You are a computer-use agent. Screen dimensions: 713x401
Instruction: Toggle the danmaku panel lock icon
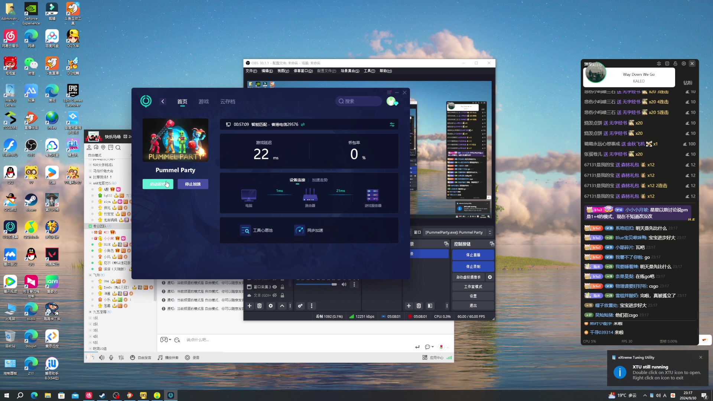pos(675,63)
